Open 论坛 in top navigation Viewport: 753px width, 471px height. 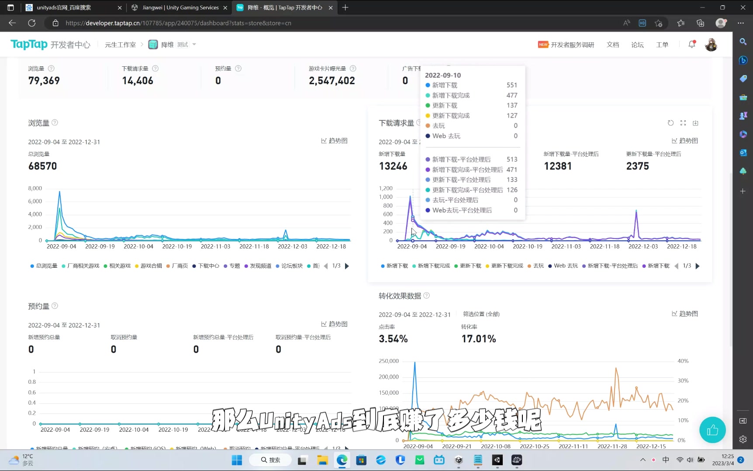pyautogui.click(x=637, y=44)
